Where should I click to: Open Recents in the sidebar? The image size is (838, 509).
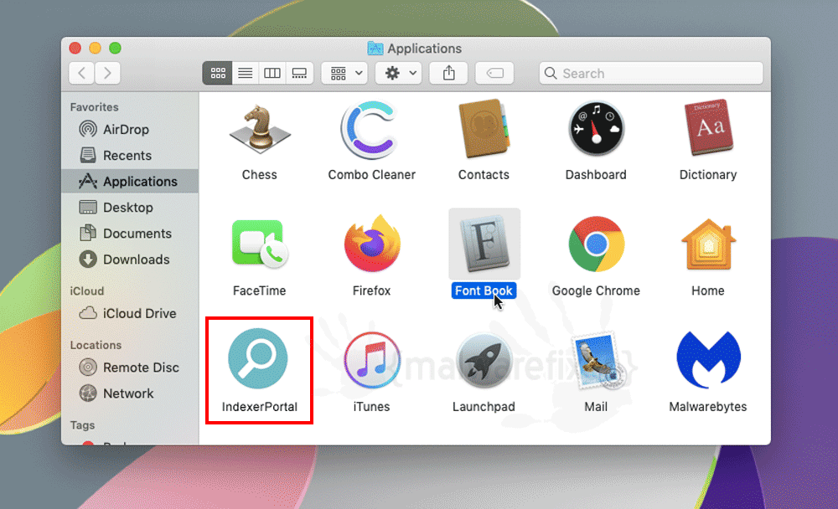[130, 156]
